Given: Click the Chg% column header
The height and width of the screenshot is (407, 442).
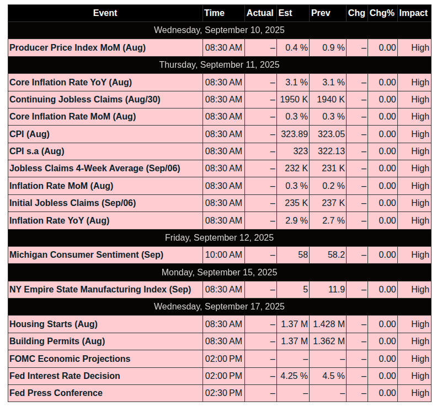Looking at the screenshot, I should coord(382,13).
